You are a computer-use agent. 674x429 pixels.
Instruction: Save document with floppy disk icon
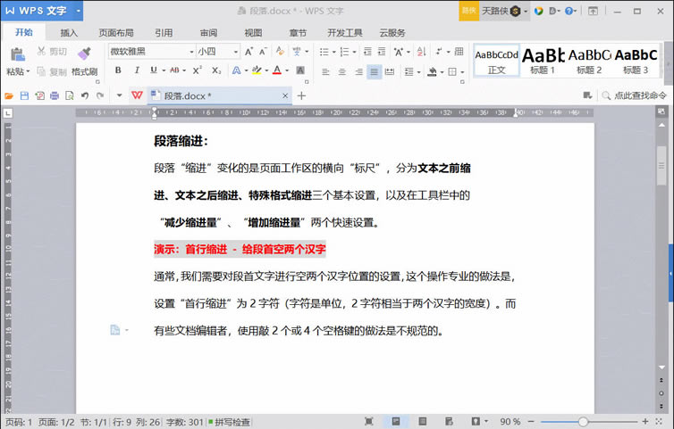click(x=24, y=95)
